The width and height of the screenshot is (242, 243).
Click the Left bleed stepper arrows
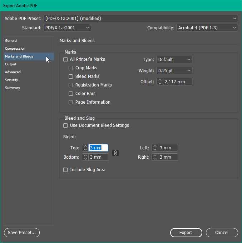point(155,148)
